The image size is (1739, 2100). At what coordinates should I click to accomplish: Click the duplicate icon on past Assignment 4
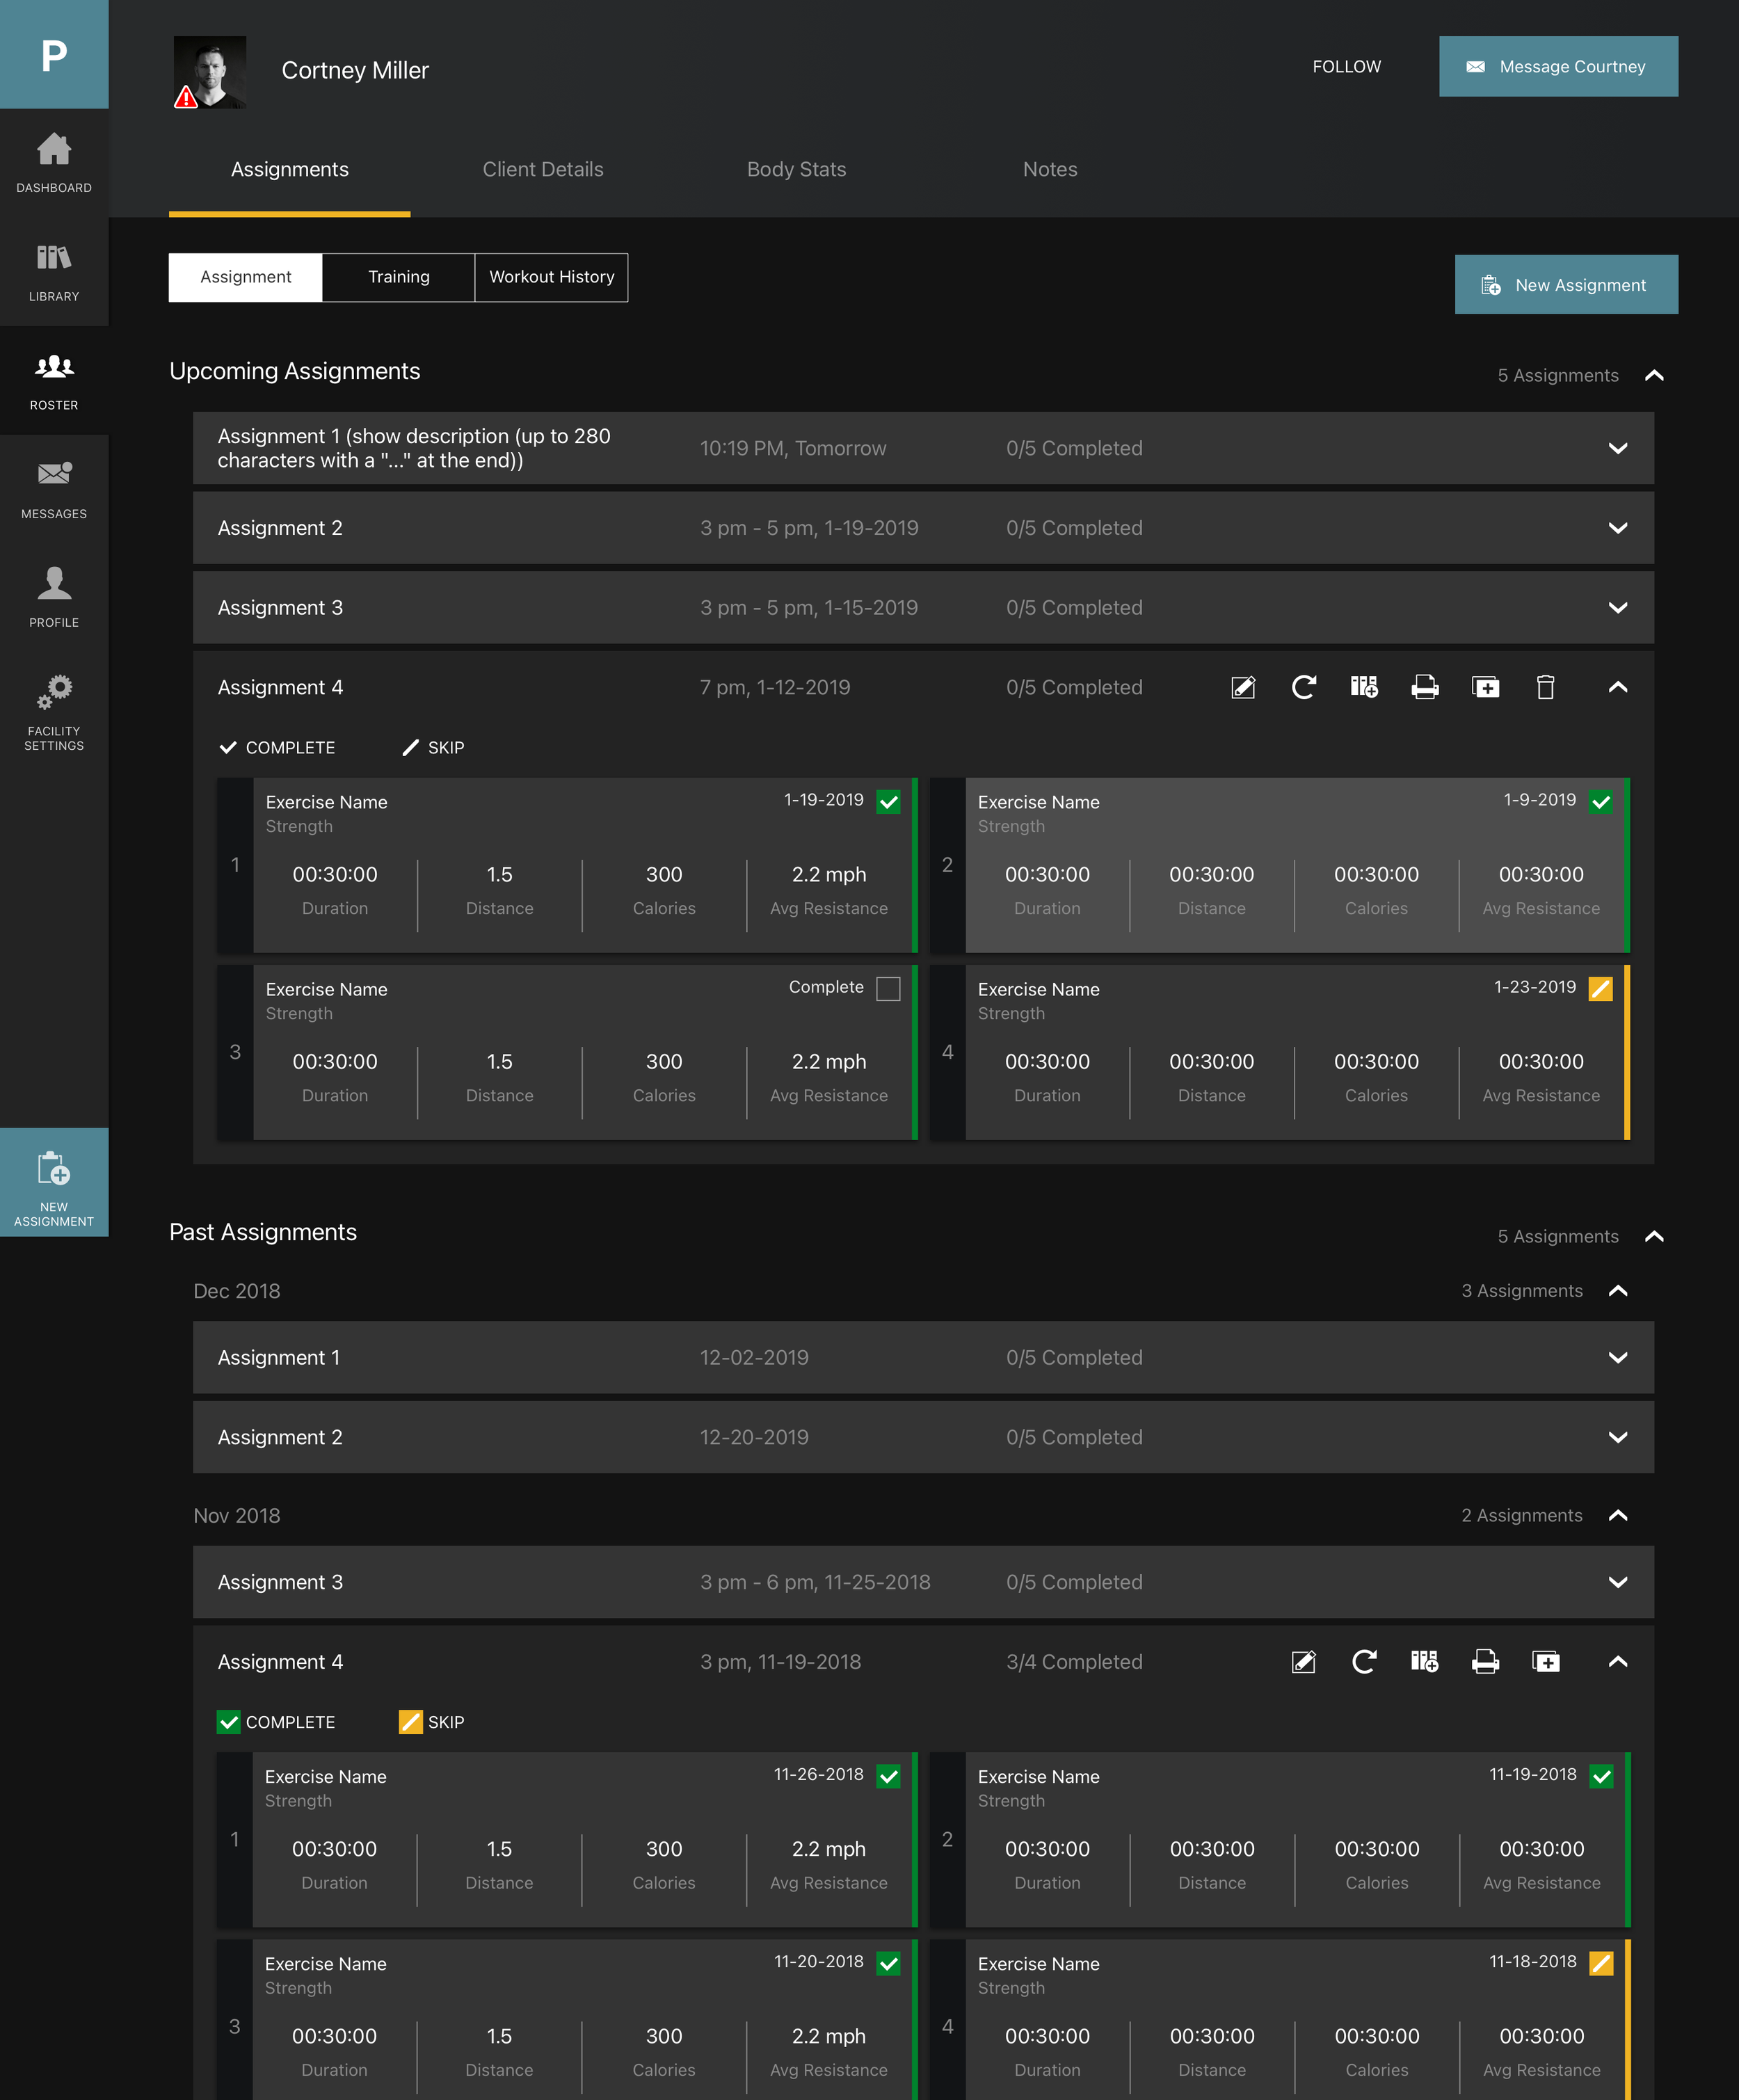(x=1545, y=1661)
